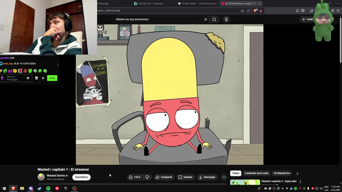Click the purple icon left of the message field
Viewport: 342px width, 192px height.
(x=2, y=78)
